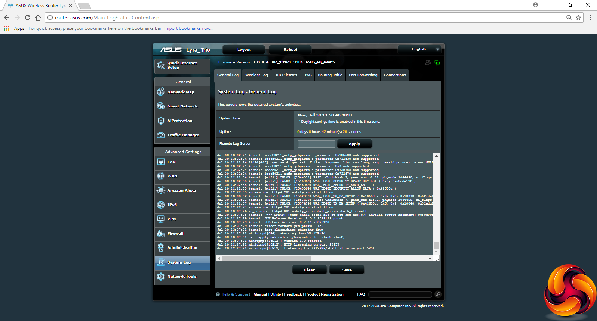Select the Firewall flame icon
The height and width of the screenshot is (321, 597).
pyautogui.click(x=161, y=234)
